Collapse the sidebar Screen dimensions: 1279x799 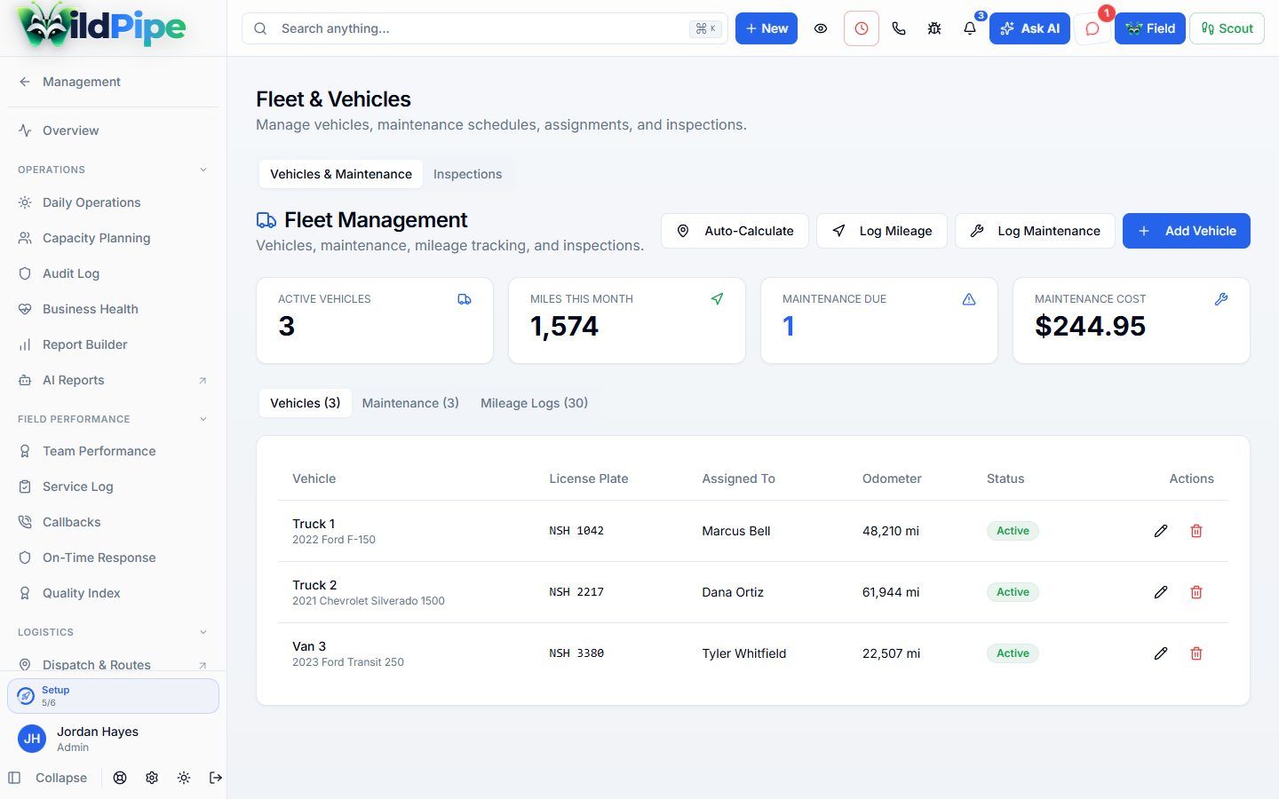pos(48,778)
